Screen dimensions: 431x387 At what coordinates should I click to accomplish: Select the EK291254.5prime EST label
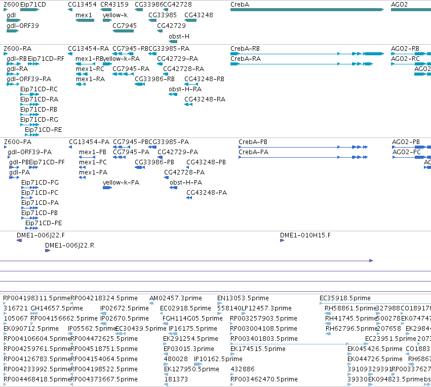tap(191, 338)
